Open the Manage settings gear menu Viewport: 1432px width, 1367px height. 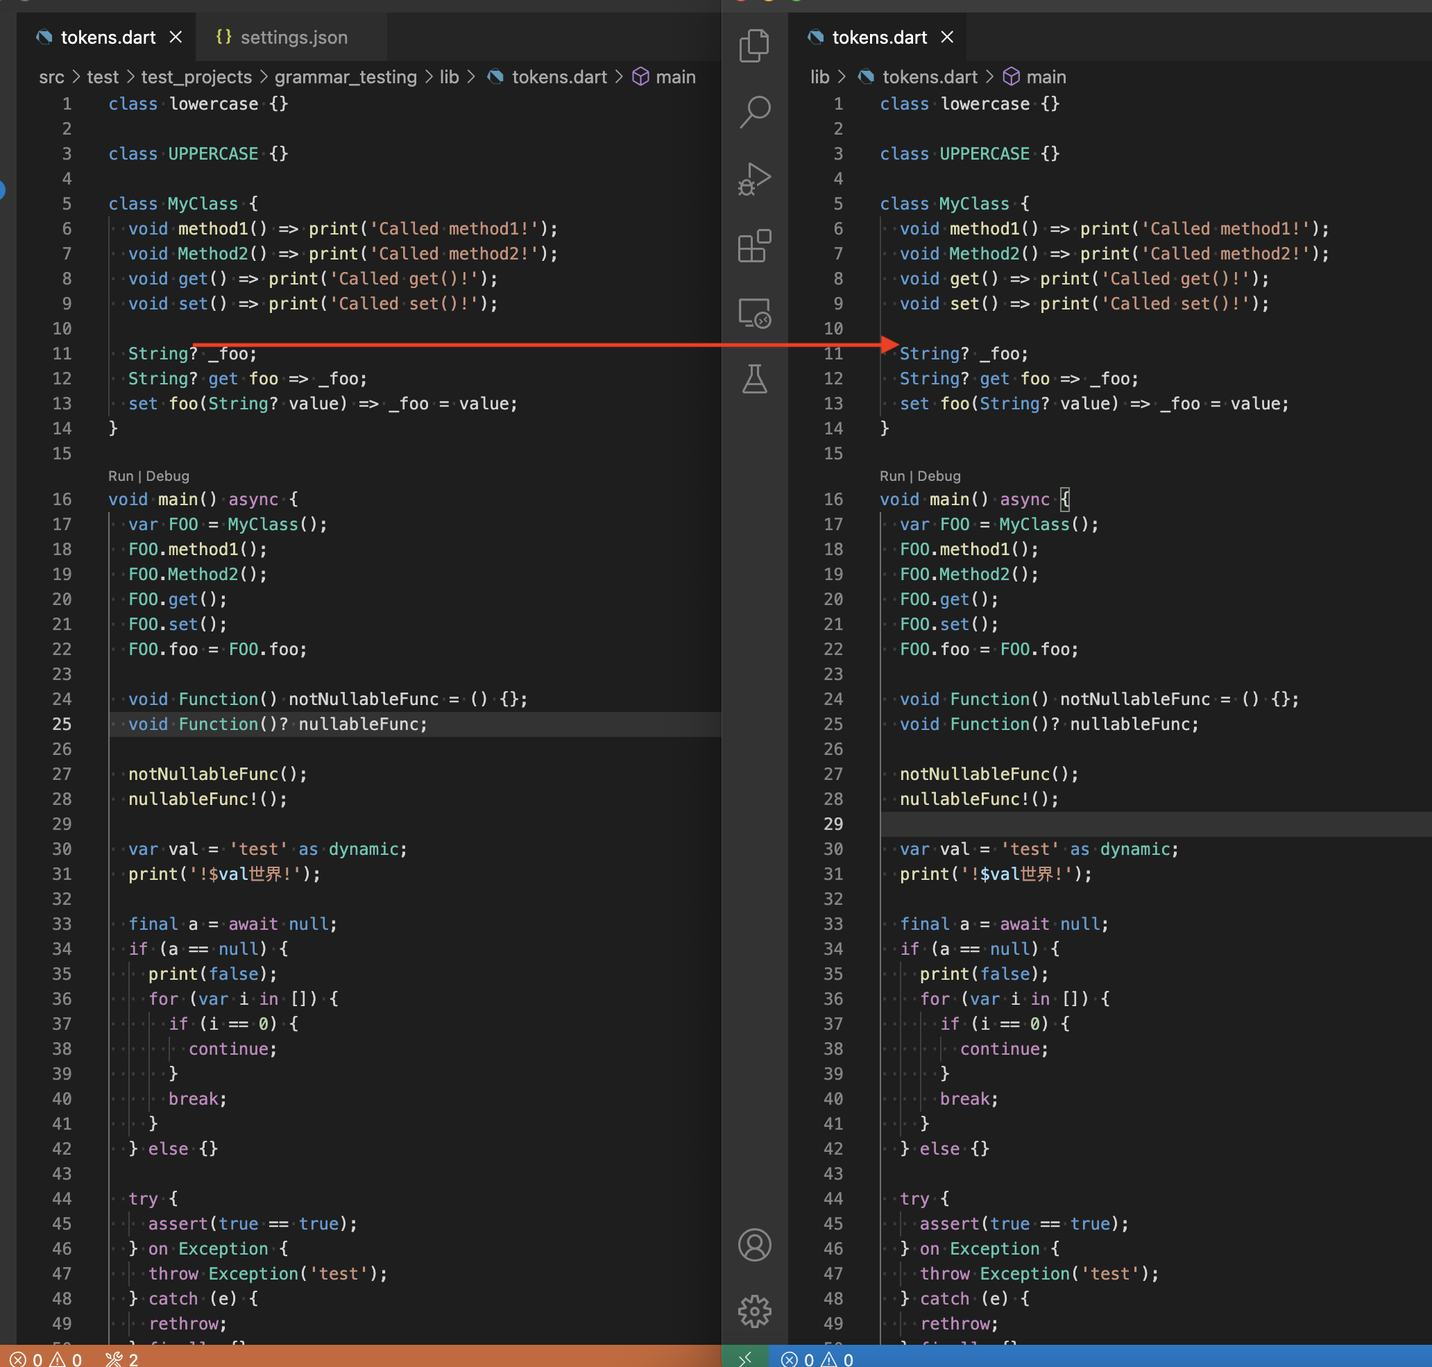coord(756,1310)
